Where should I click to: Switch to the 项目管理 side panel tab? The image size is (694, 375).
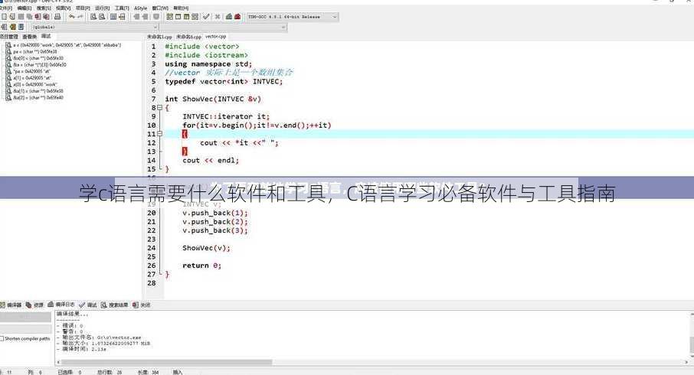point(9,37)
